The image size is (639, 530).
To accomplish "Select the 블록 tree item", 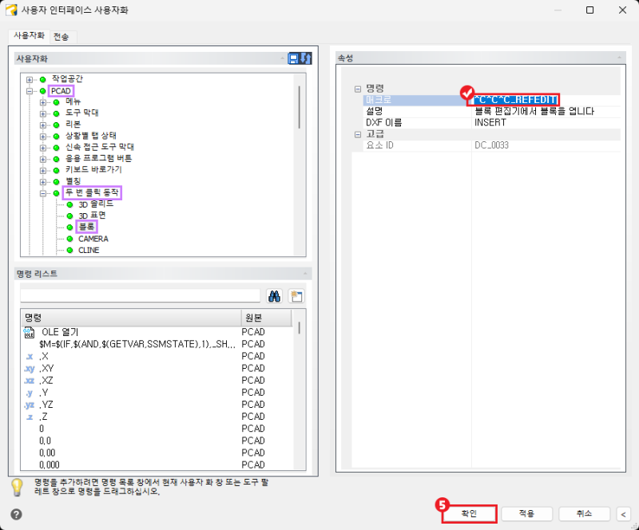I will click(87, 227).
